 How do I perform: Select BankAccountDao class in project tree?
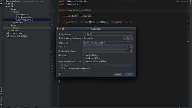click(25, 17)
